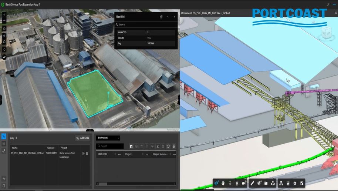Viewport: 338px width, 191px height.
Task: Activate First Person walk tool
Action: coord(237,183)
